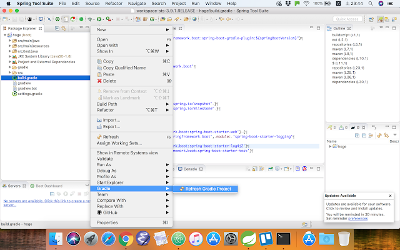Click the Run Last Tool red-briefcase icon
This screenshot has width=400, height=250.
[x=108, y=19]
